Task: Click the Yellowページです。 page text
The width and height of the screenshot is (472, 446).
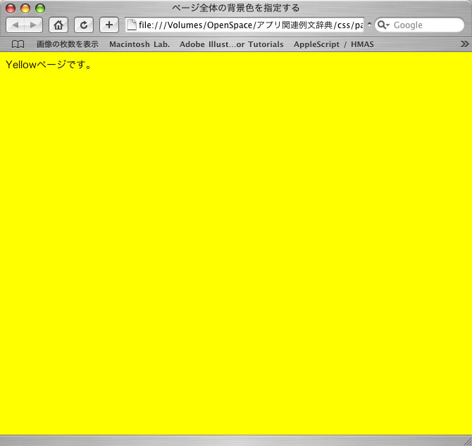Action: click(49, 65)
